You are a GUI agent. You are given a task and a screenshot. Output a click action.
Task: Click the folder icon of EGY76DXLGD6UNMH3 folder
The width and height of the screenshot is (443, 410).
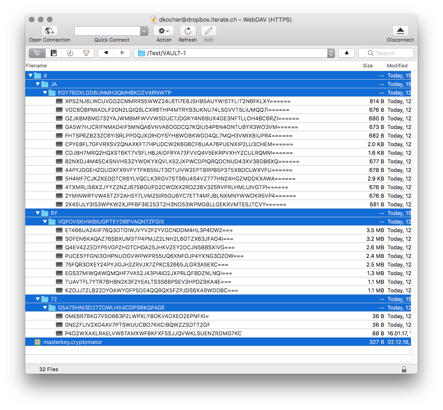52,93
